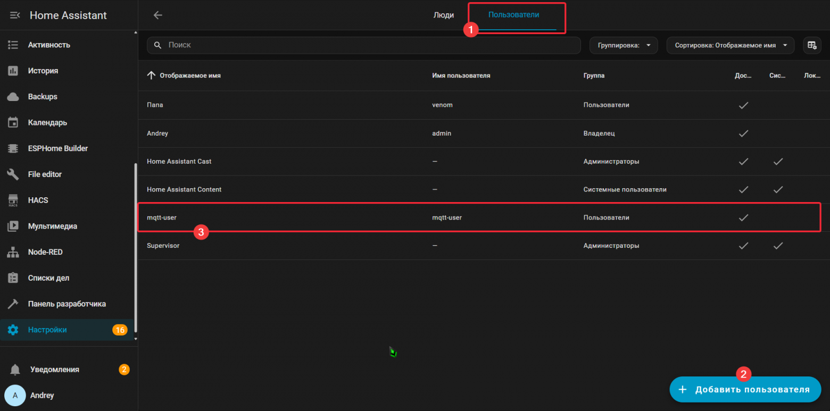Open the Home Assistant Content user row

pyautogui.click(x=484, y=189)
